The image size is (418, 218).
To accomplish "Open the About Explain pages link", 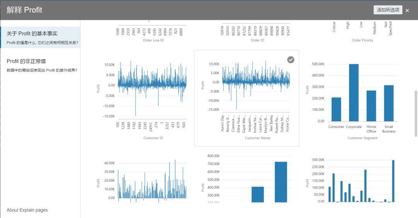I will coord(27,210).
